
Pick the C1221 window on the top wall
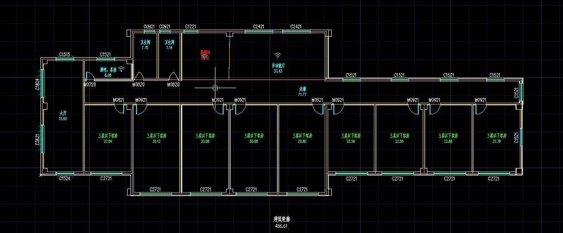[x=191, y=31]
